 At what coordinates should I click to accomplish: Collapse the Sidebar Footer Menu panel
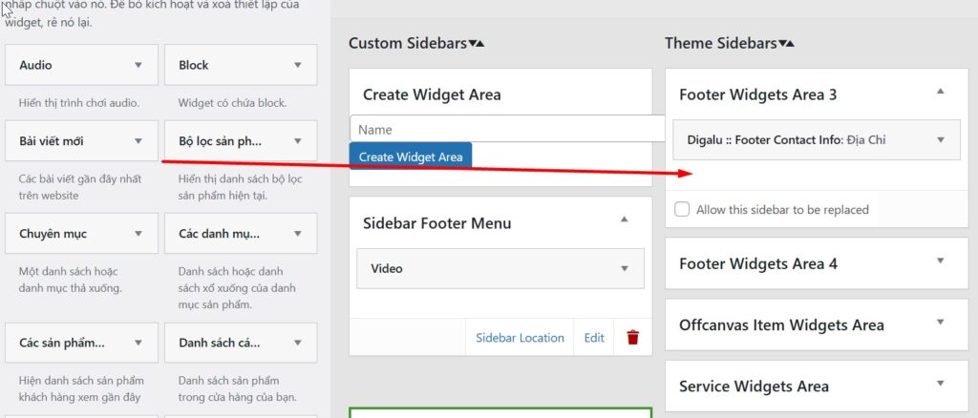pos(625,219)
